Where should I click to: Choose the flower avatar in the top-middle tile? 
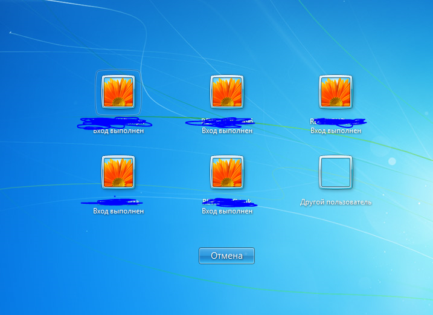pos(226,92)
